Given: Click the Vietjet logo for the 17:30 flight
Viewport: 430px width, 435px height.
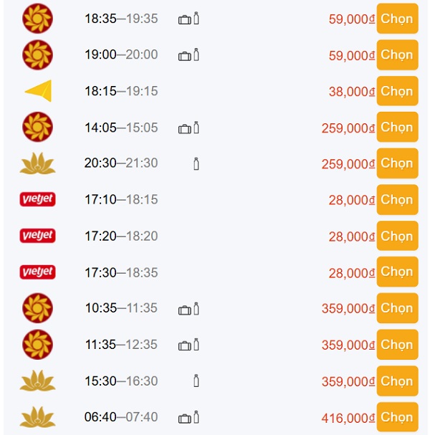Looking at the screenshot, I should pos(37,272).
